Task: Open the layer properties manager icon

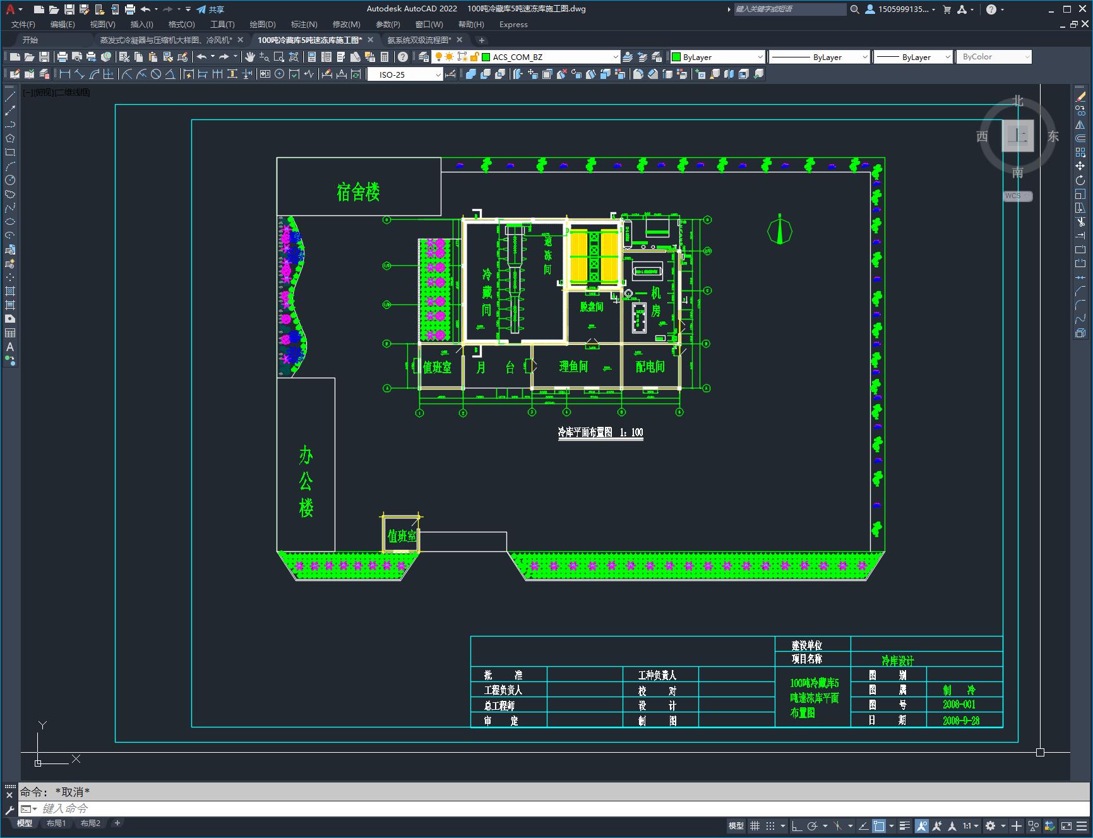Action: (x=424, y=57)
